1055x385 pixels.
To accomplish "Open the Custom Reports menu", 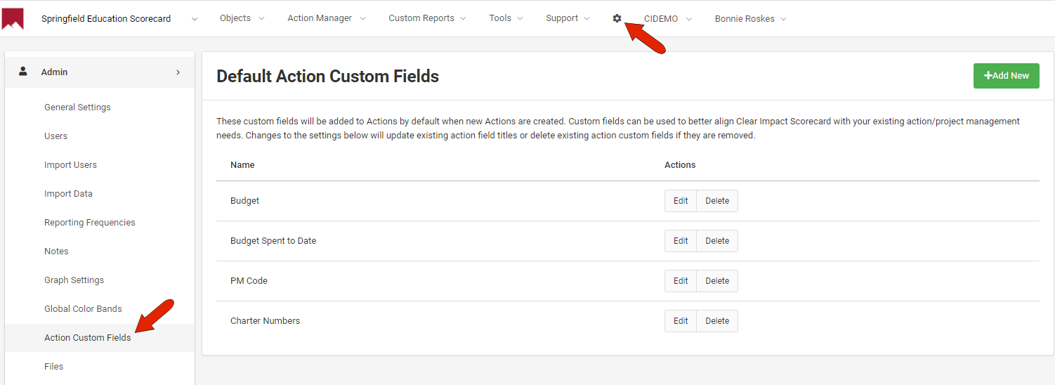I will coord(427,18).
